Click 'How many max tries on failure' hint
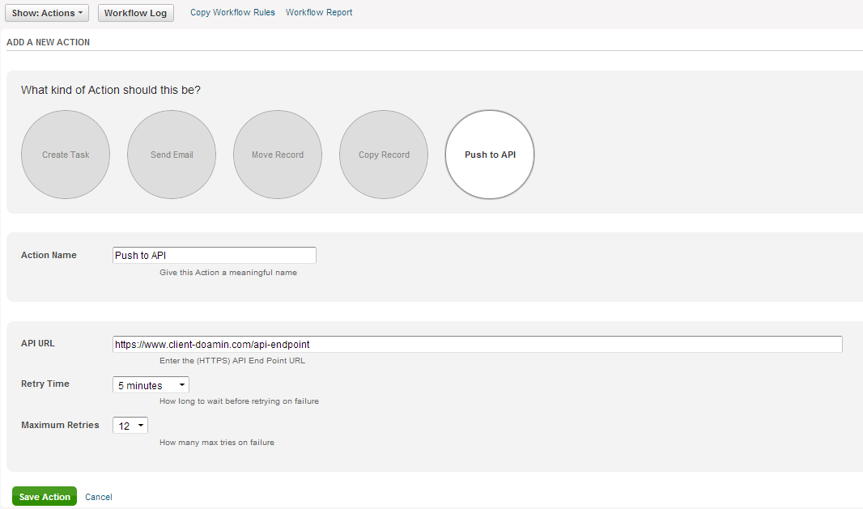This screenshot has height=509, width=863. click(x=217, y=443)
